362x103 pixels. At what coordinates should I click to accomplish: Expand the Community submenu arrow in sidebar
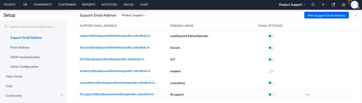point(62,95)
